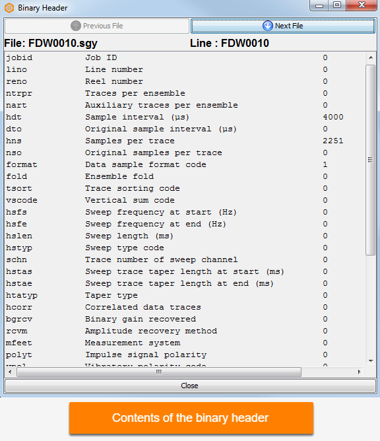
Task: Maximize the Binary Header window
Action: pyautogui.click(x=337, y=5)
